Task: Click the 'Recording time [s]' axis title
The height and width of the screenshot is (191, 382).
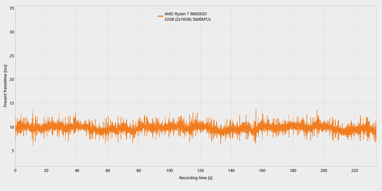Action: [x=196, y=178]
